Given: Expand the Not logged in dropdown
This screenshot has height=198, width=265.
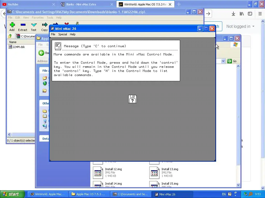Looking at the screenshot, I should (x=240, y=27).
